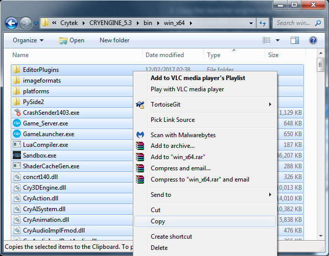
Task: Choose Pick Link Source
Action: [205, 120]
